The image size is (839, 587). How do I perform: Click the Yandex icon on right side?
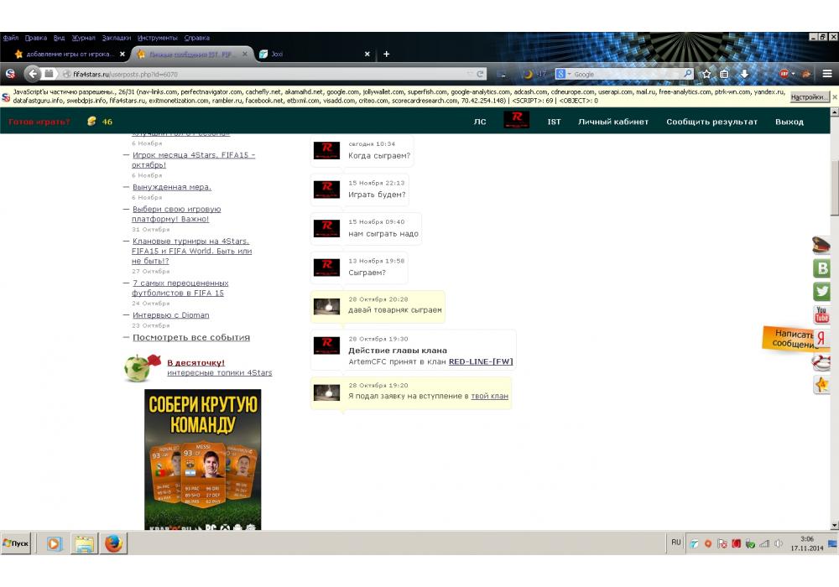(822, 339)
